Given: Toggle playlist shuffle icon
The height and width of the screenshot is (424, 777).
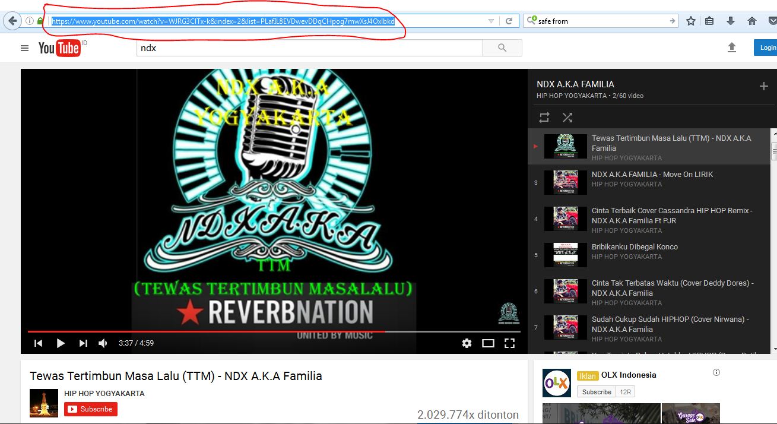Looking at the screenshot, I should [567, 118].
